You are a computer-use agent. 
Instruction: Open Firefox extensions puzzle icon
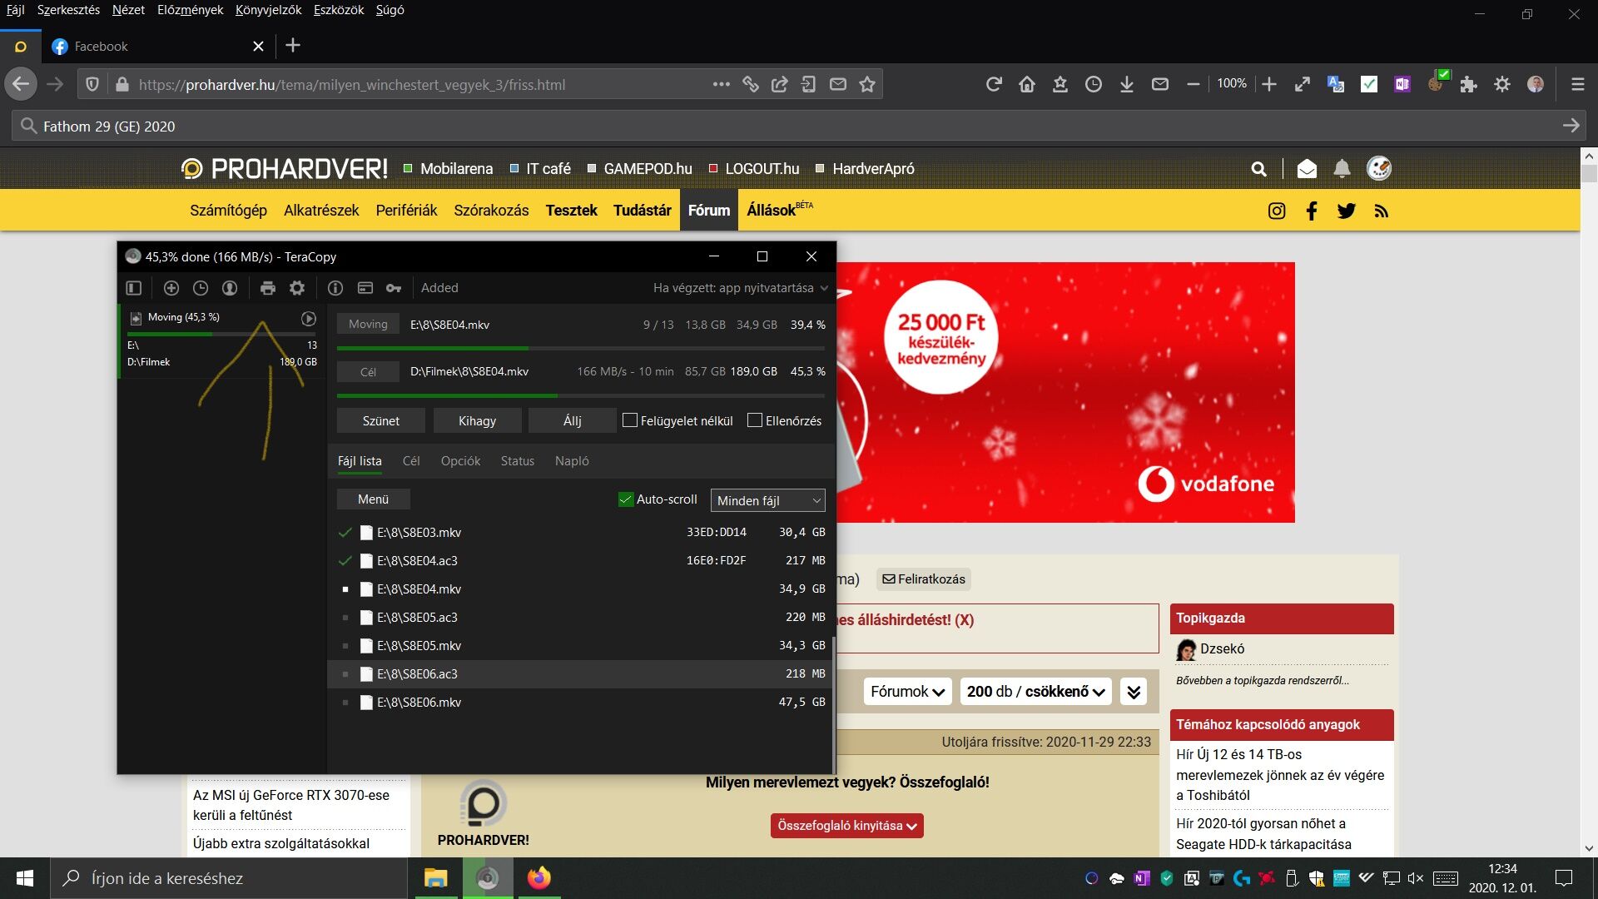pyautogui.click(x=1468, y=84)
